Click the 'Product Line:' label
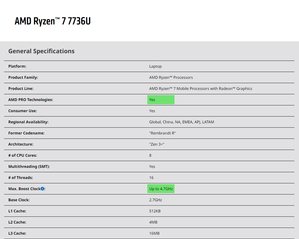The width and height of the screenshot is (299, 239). pyautogui.click(x=21, y=89)
